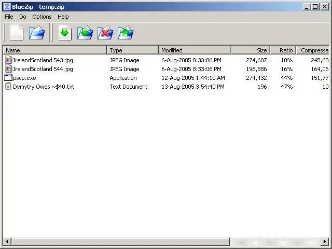Click JPEG icon of IrelandScotland 544.jpg
The image size is (332, 249).
click(8, 69)
